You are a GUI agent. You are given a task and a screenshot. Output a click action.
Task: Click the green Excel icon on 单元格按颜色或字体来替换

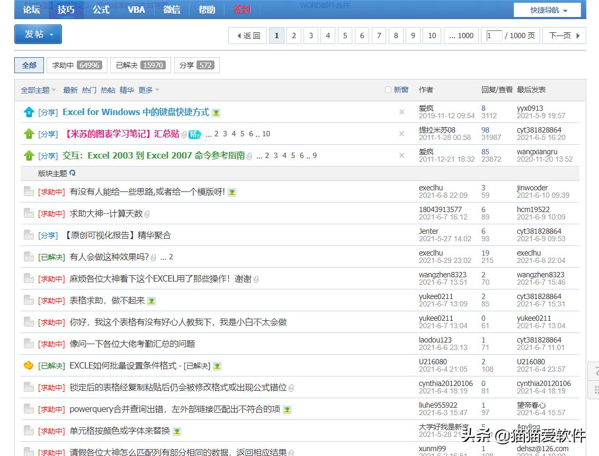pyautogui.click(x=176, y=431)
